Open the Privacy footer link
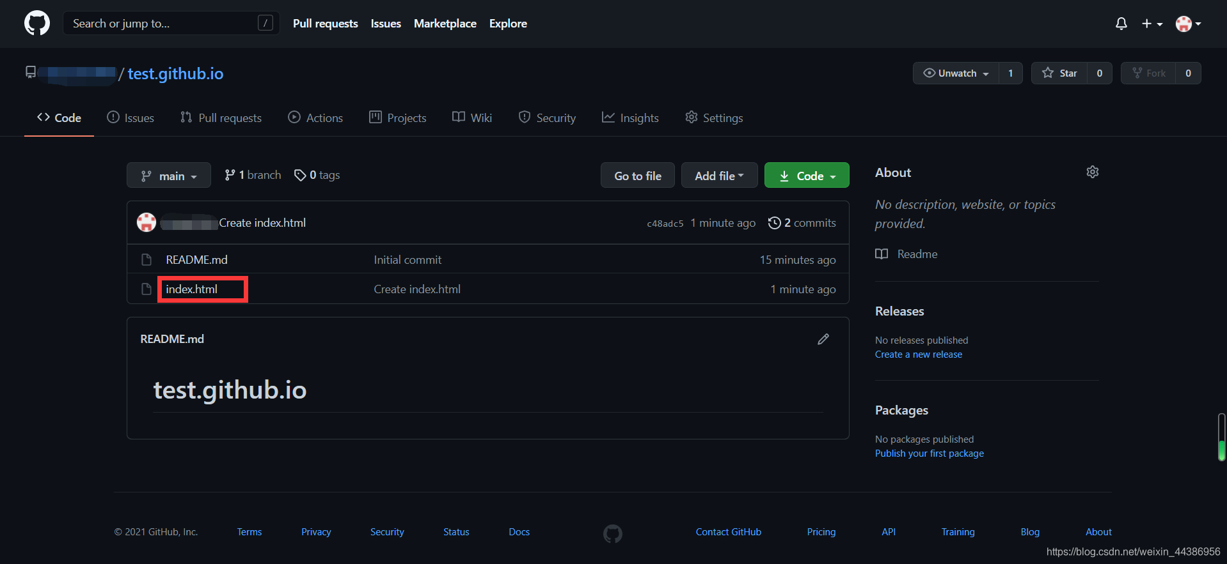1227x564 pixels. [x=316, y=532]
